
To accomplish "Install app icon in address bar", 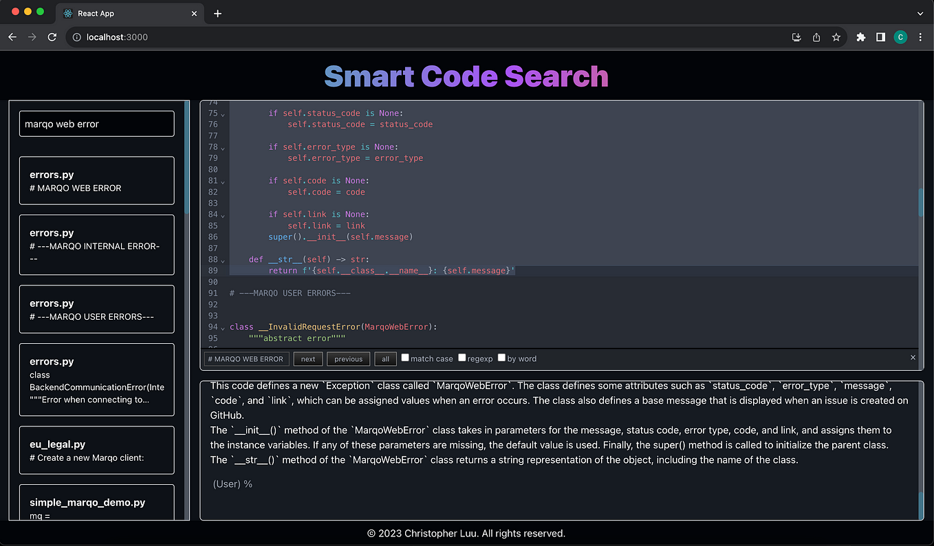I will tap(796, 37).
